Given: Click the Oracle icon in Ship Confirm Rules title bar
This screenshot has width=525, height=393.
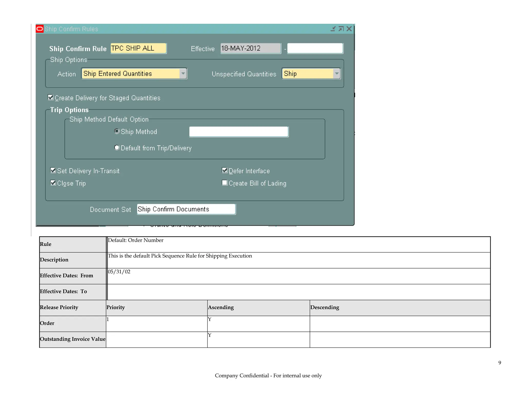Looking at the screenshot, I should [40, 29].
